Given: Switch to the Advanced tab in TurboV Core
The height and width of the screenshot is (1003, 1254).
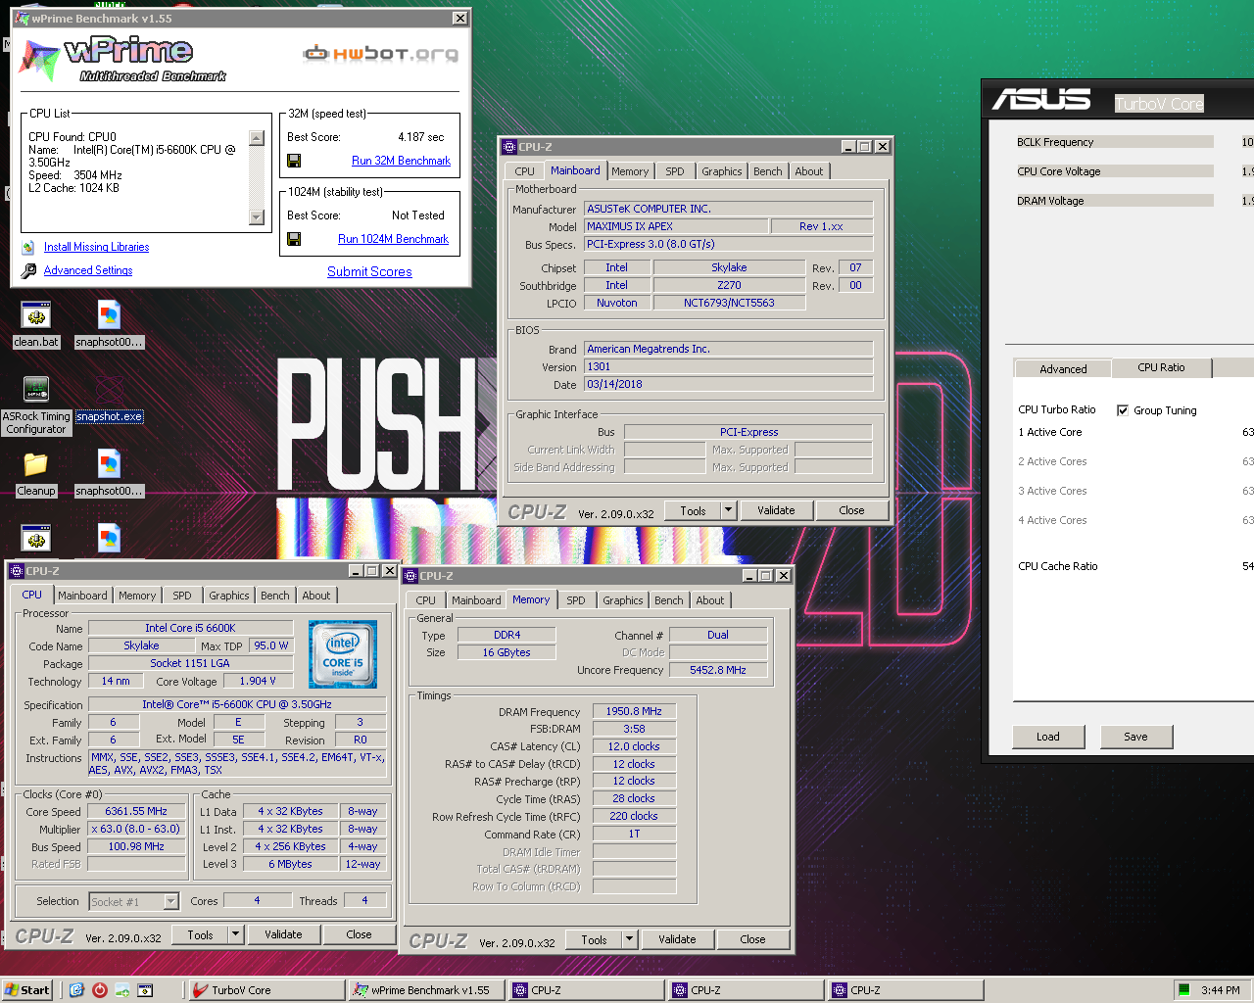Looking at the screenshot, I should [1063, 369].
